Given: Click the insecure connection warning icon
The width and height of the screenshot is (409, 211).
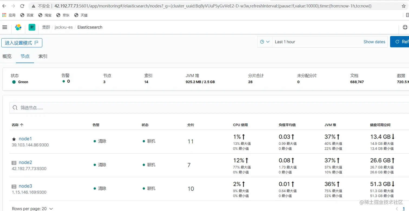Looking at the screenshot, I should [x=34, y=6].
